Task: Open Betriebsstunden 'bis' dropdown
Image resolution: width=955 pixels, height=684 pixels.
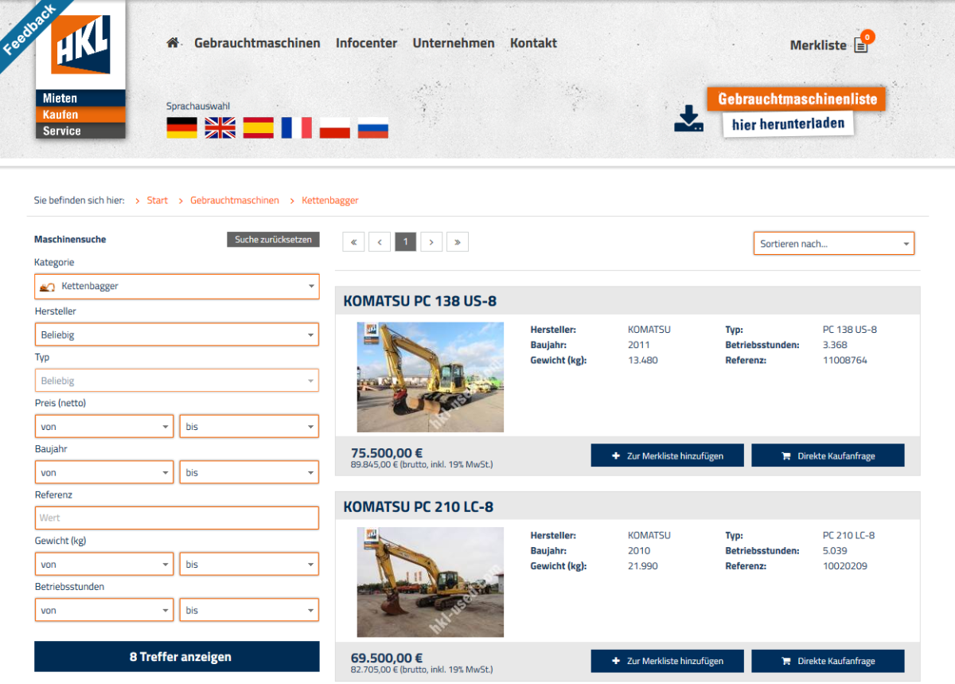Action: point(249,611)
